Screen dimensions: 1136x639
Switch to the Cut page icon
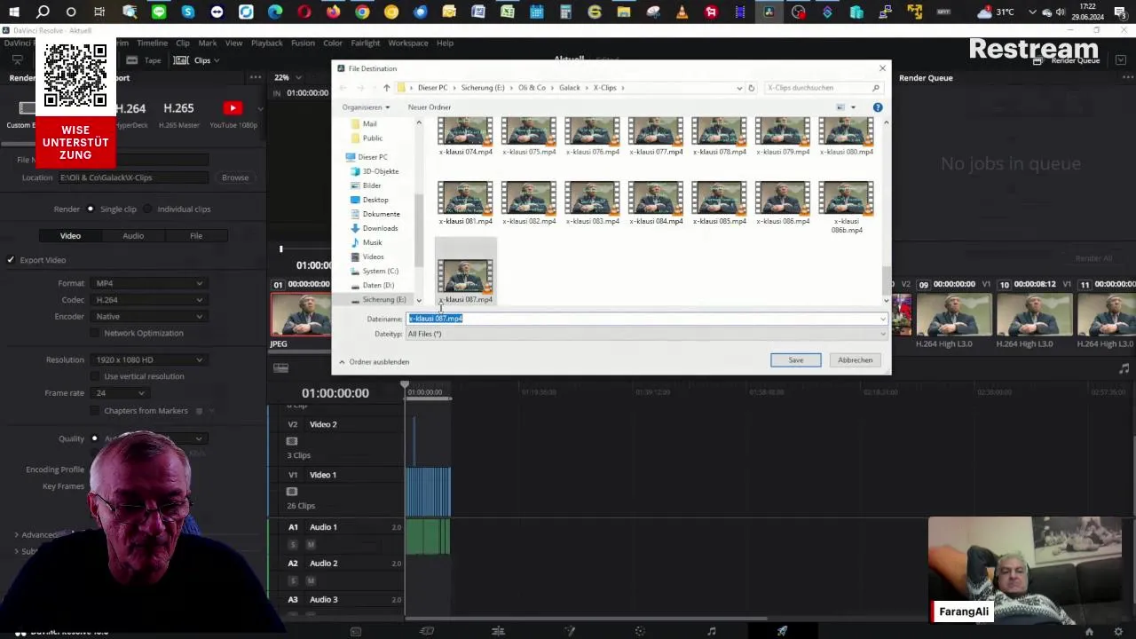[x=427, y=632]
